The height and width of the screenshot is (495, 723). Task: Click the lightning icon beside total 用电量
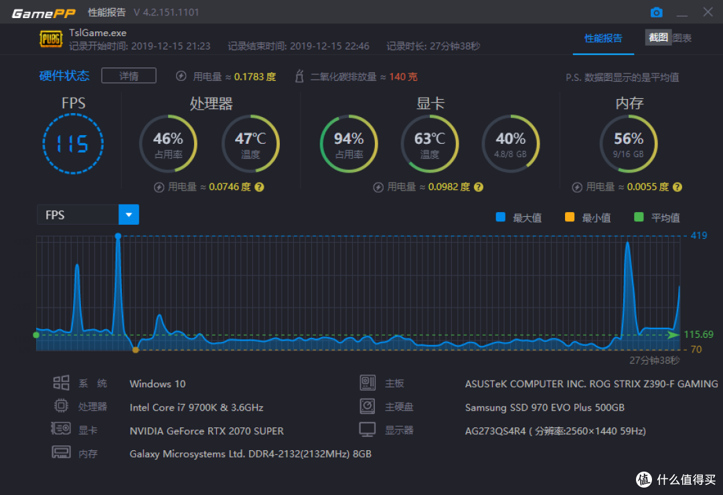[x=181, y=76]
